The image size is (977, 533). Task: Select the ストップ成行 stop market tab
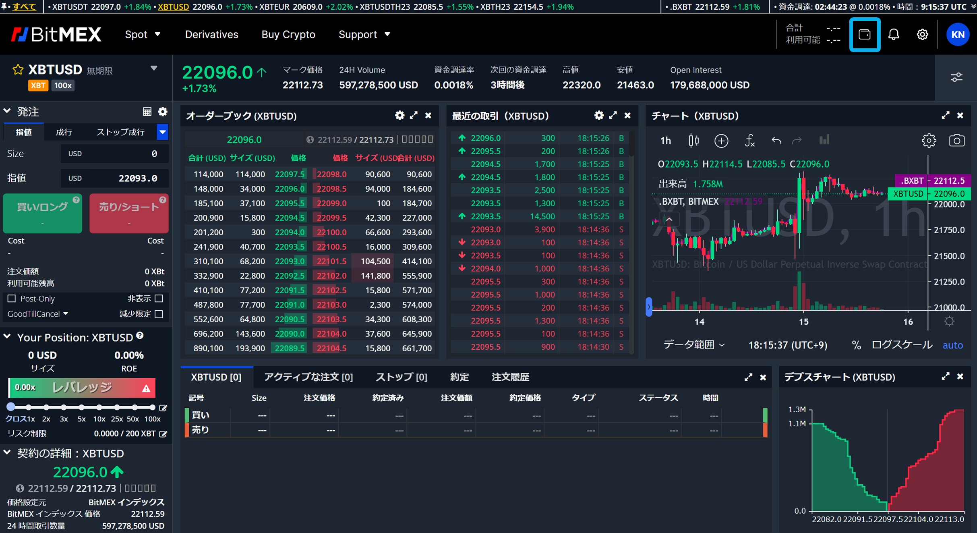coord(120,132)
